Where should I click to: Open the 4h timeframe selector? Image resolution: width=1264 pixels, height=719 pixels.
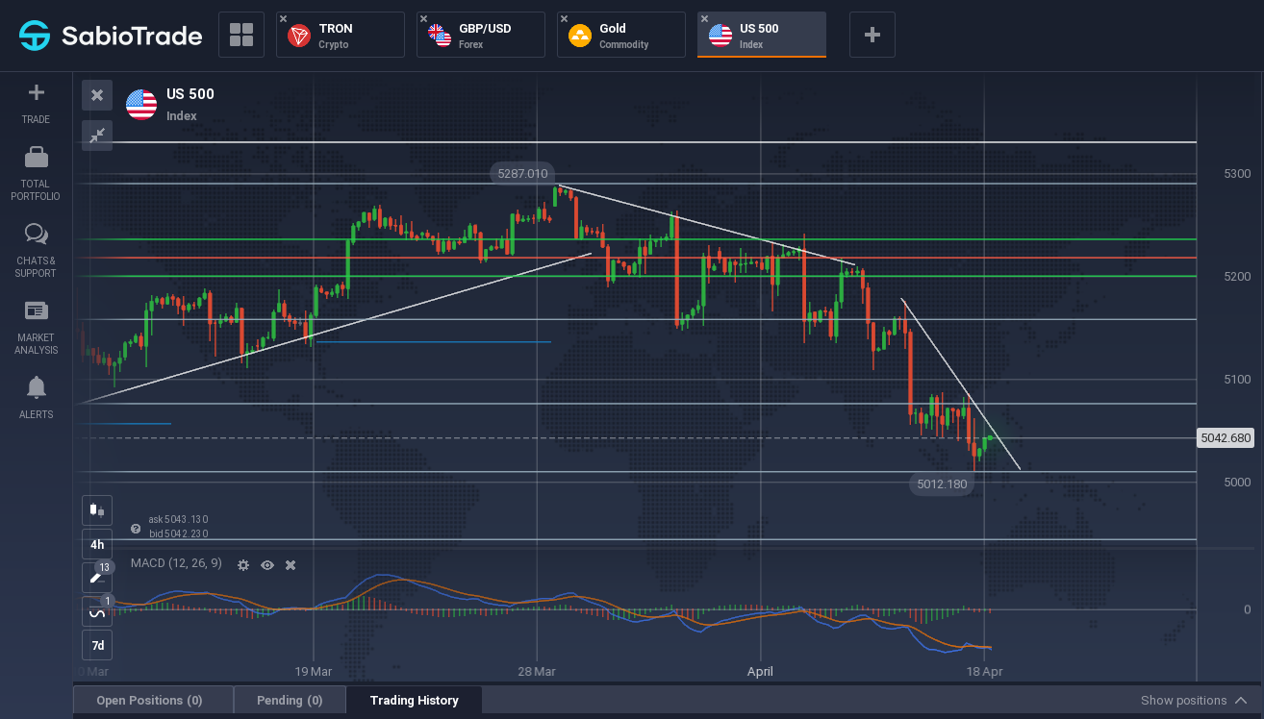click(x=97, y=544)
